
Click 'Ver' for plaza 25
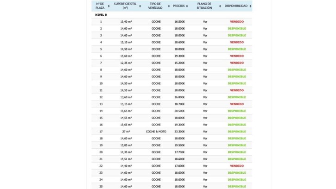pos(205,186)
